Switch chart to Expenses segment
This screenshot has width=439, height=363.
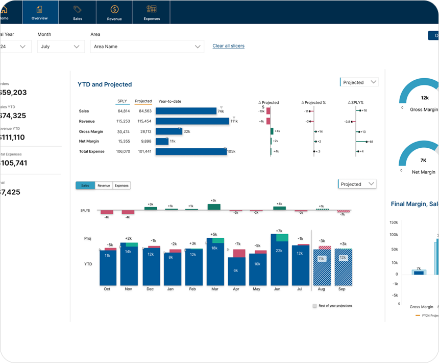[121, 186]
